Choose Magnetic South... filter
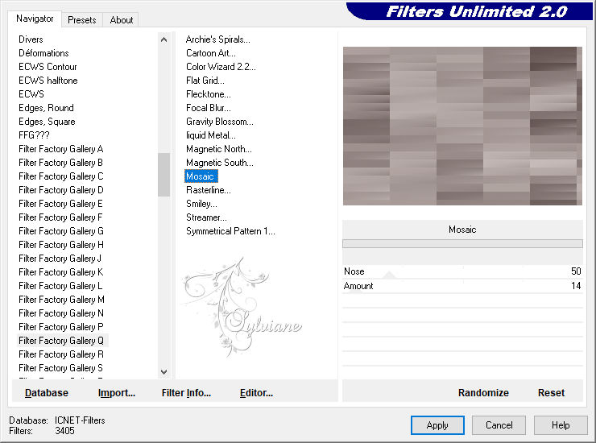This screenshot has width=596, height=443. (220, 163)
